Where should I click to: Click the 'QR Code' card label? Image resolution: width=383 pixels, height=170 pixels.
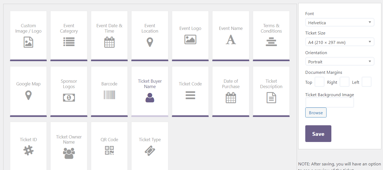point(109,140)
